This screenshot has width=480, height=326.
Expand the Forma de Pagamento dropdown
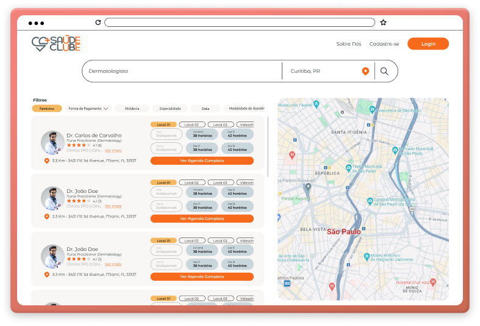pos(88,109)
